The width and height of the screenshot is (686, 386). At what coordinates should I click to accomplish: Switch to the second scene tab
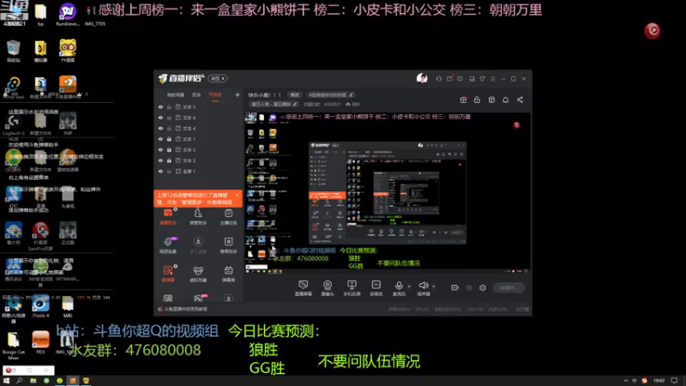click(196, 95)
